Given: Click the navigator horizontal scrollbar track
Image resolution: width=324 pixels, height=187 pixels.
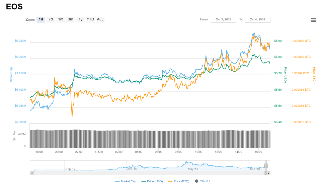Looking at the screenshot, I should 149,173.
